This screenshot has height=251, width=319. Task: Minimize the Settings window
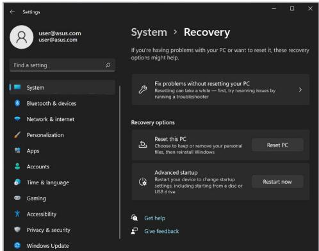tap(274, 8)
